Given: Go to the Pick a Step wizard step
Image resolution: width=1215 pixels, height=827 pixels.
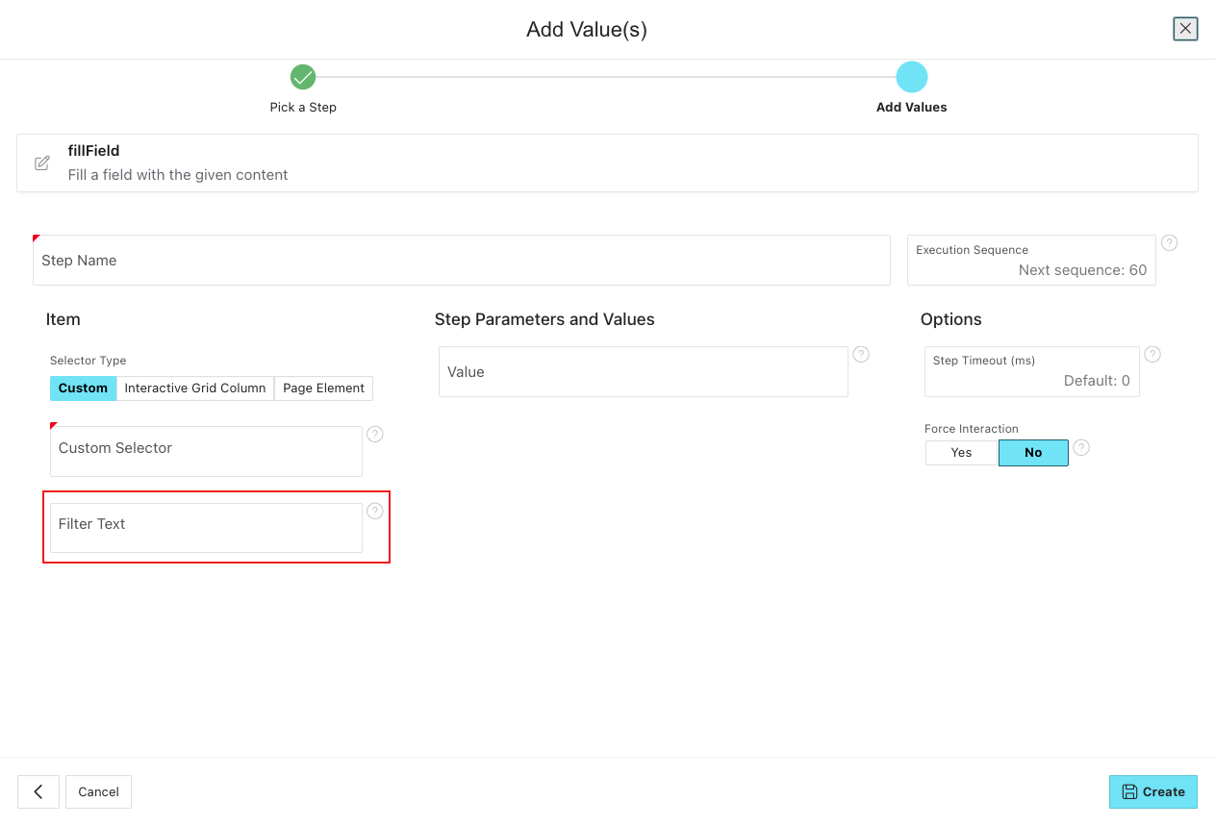Looking at the screenshot, I should (303, 77).
